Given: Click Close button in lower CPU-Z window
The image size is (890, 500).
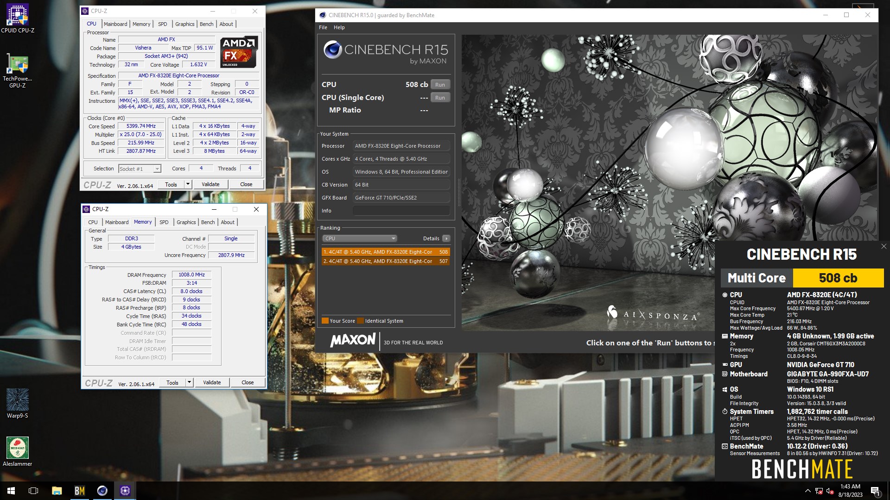Looking at the screenshot, I should click(248, 382).
